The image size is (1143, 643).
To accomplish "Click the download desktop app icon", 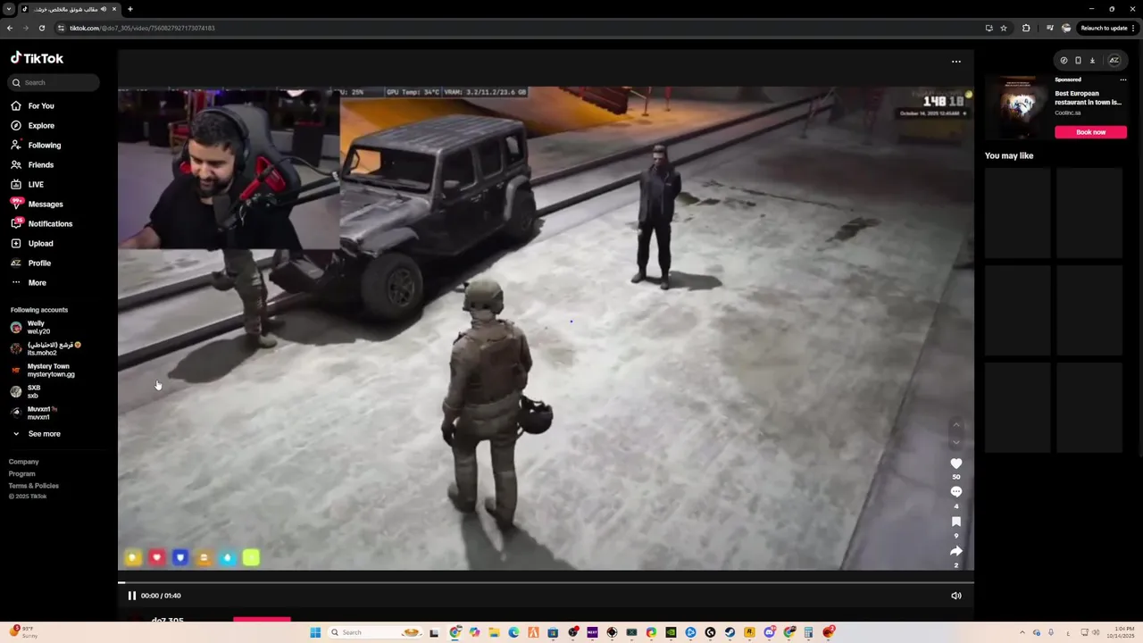I will pos(1091,61).
